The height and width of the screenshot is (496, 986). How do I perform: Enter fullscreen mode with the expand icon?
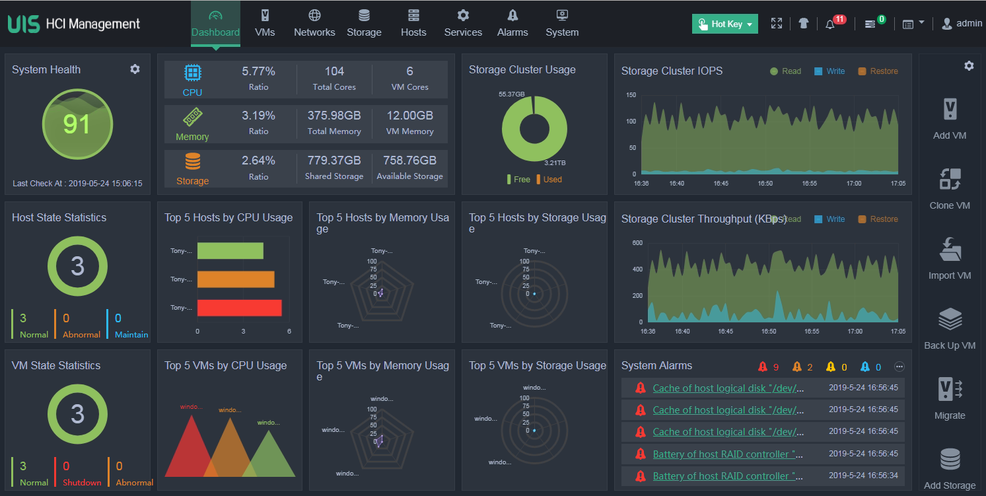[777, 24]
